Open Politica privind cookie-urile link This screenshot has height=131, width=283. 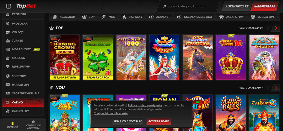click(145, 105)
